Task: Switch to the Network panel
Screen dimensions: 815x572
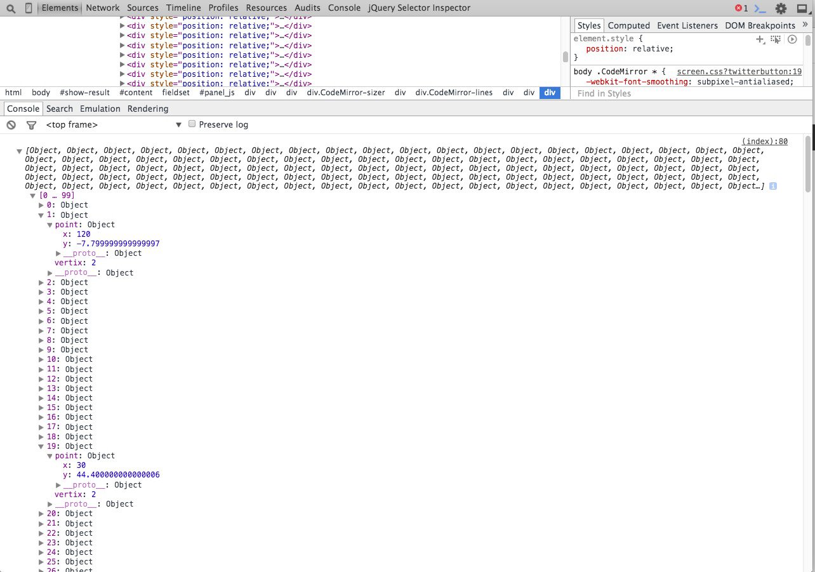Action: (x=102, y=8)
